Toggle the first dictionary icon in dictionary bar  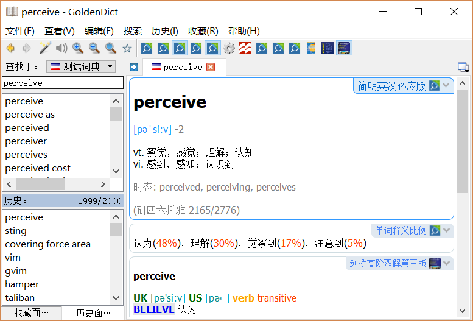tap(147, 48)
